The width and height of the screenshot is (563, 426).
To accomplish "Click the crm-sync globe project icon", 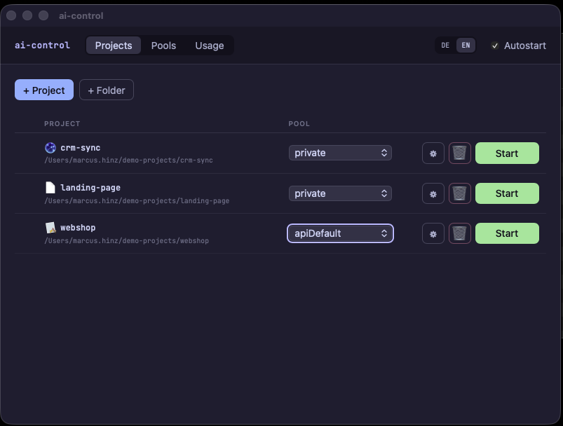I will (x=50, y=148).
